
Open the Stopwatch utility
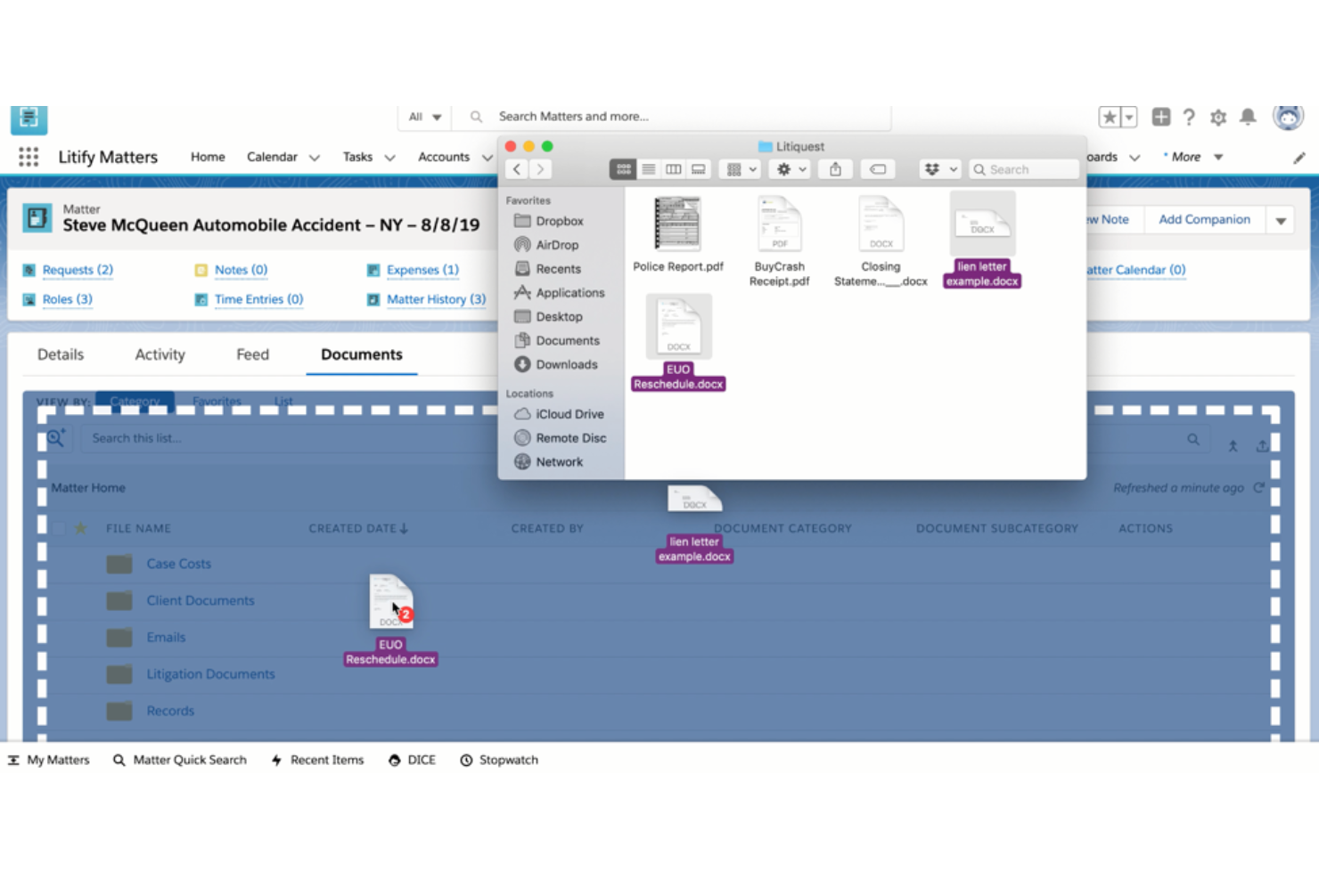pos(499,761)
